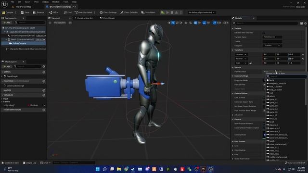Open the Find in blueprint tool

pos(67,12)
